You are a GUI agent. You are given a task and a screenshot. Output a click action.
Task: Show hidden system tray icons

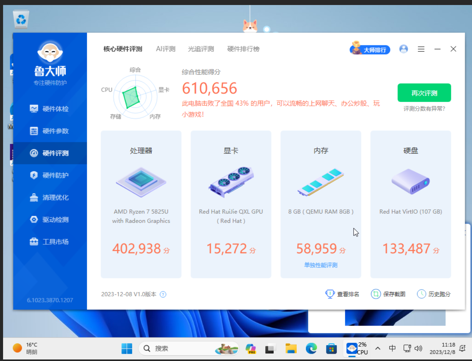(378, 349)
